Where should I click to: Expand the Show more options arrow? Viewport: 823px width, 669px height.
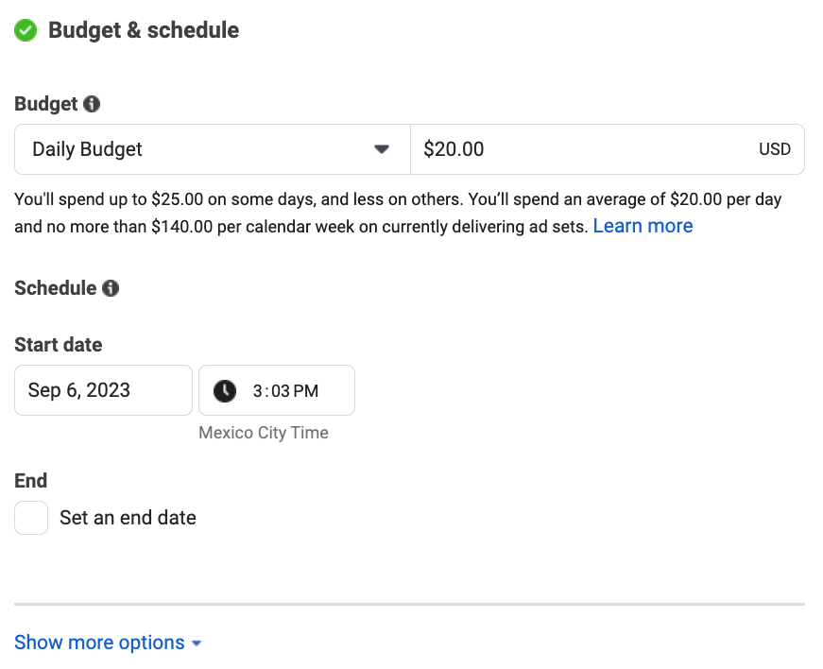pos(197,643)
